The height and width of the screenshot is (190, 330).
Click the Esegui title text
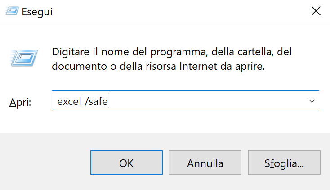39,12
